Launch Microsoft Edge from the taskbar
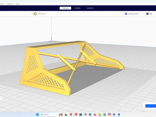Viewport: 156px width, 117px height. [90, 114]
